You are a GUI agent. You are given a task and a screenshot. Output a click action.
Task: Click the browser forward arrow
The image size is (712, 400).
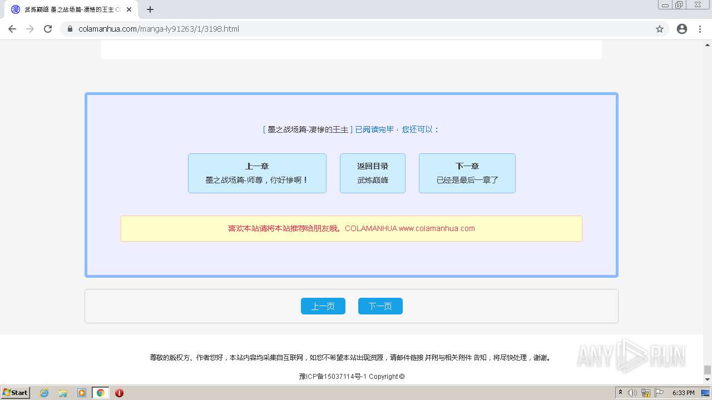[x=30, y=29]
